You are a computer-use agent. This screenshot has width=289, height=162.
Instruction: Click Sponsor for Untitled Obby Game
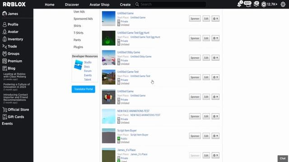195,58
